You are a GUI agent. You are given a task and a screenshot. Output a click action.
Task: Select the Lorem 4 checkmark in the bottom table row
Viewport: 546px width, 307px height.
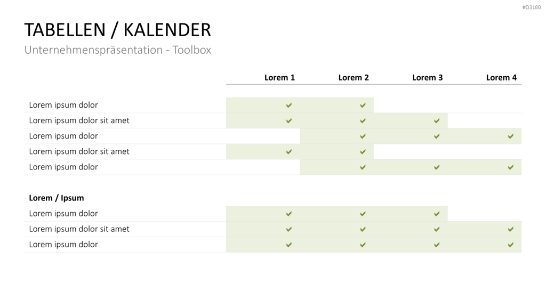pyautogui.click(x=510, y=245)
